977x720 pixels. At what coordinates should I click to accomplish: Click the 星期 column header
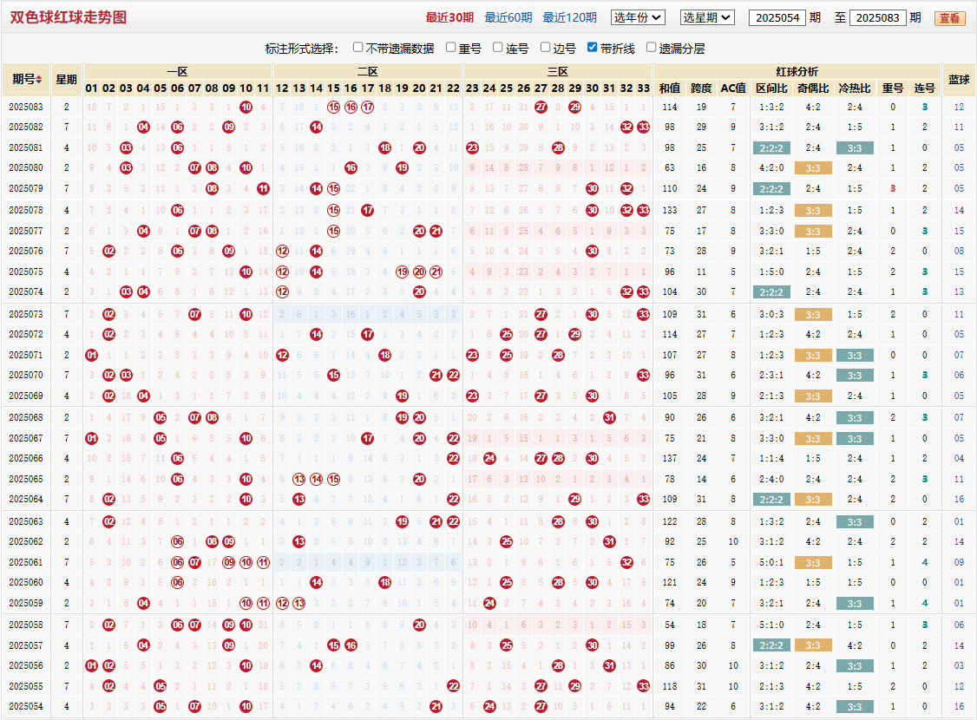(x=67, y=80)
